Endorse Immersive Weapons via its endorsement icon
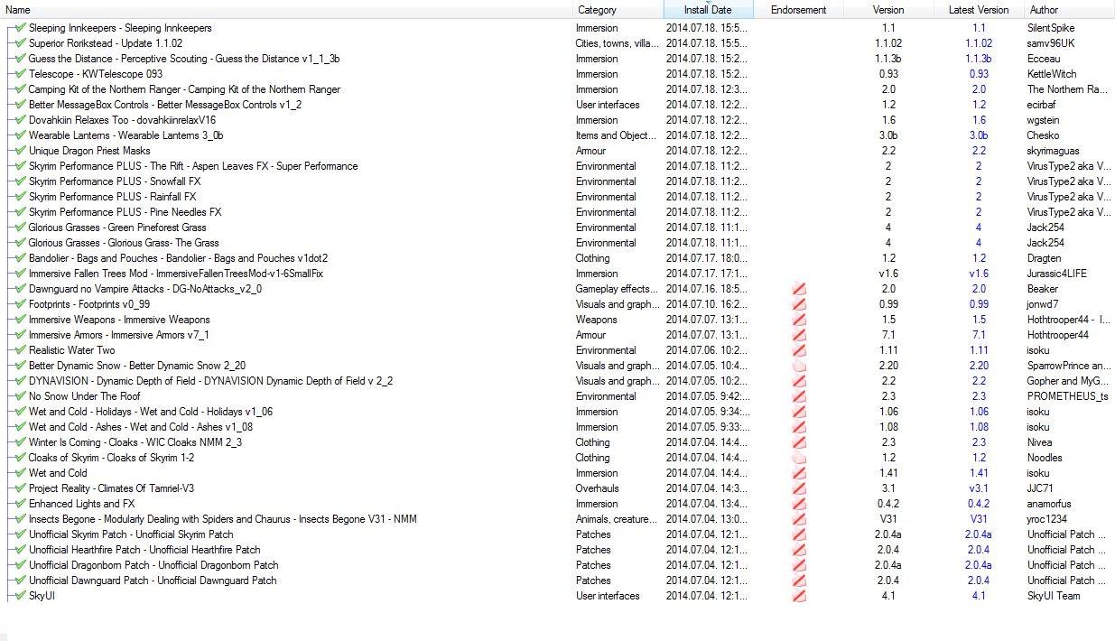The height and width of the screenshot is (641, 1115). pyautogui.click(x=798, y=320)
